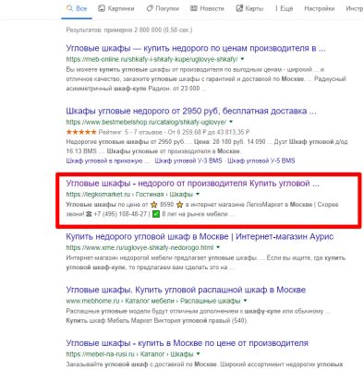Open the Новости tab

pos(207,8)
